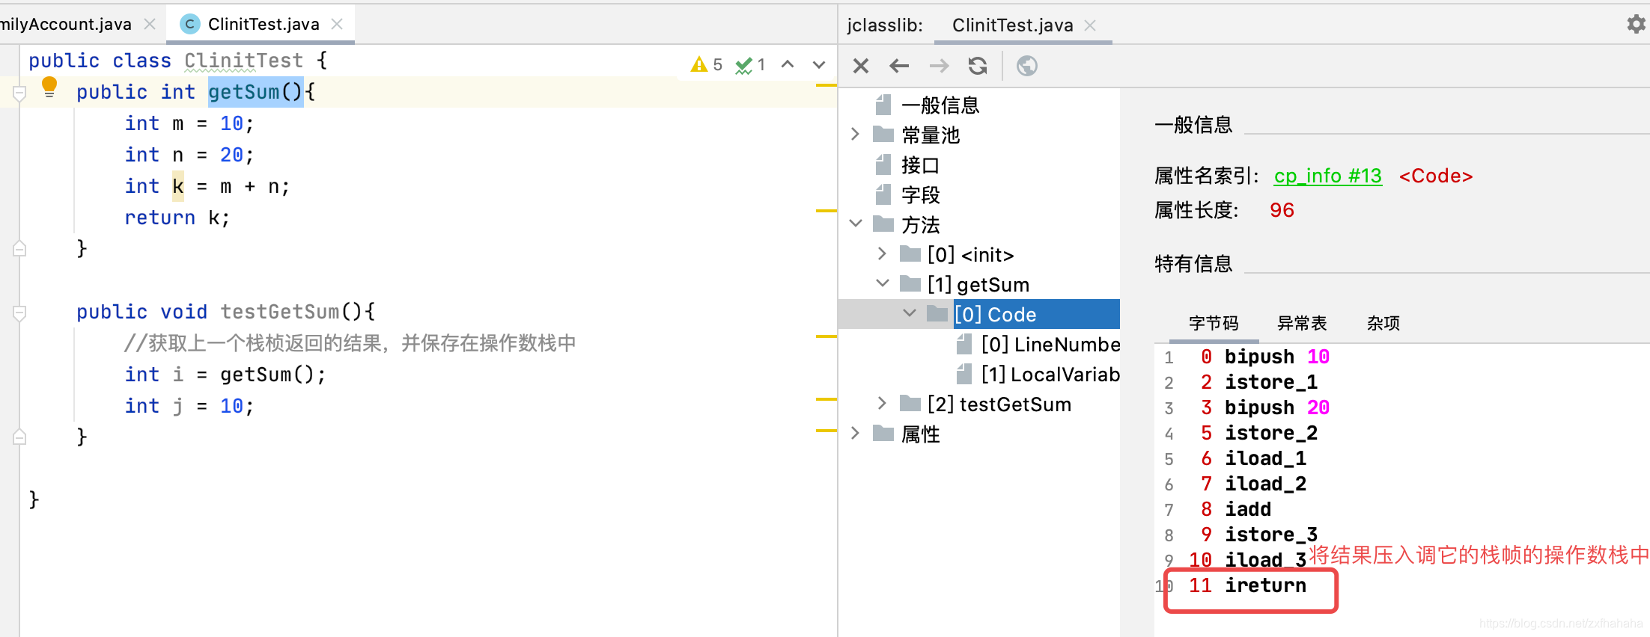This screenshot has width=1650, height=637.
Task: Click the 'return k;' statement
Action: click(x=177, y=218)
